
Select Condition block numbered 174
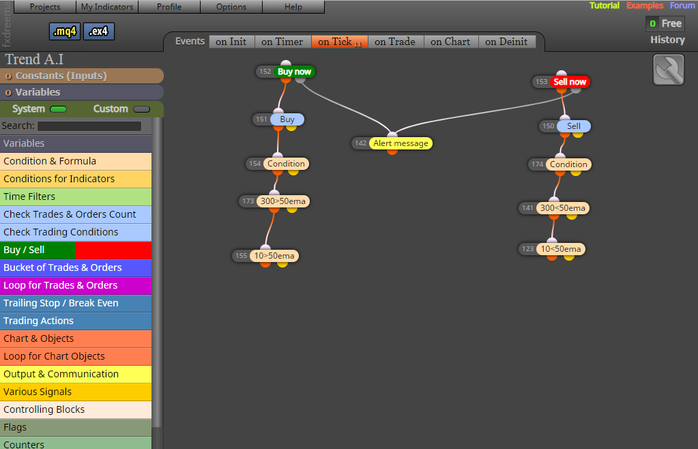click(568, 164)
